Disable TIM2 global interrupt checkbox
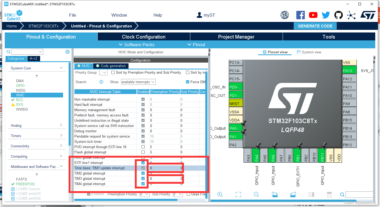380x207 pixels. click(x=143, y=173)
